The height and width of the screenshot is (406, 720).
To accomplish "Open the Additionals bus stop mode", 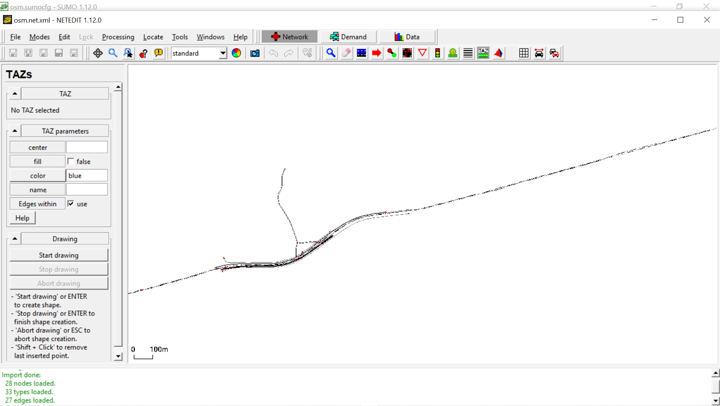I will click(453, 53).
